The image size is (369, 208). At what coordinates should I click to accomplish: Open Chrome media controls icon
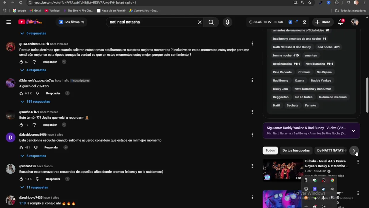point(348,3)
